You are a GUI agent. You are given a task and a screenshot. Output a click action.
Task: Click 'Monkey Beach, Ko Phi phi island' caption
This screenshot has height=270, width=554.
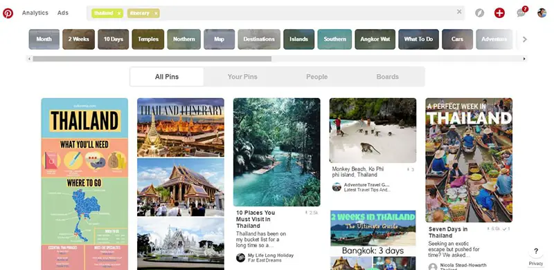click(x=357, y=172)
